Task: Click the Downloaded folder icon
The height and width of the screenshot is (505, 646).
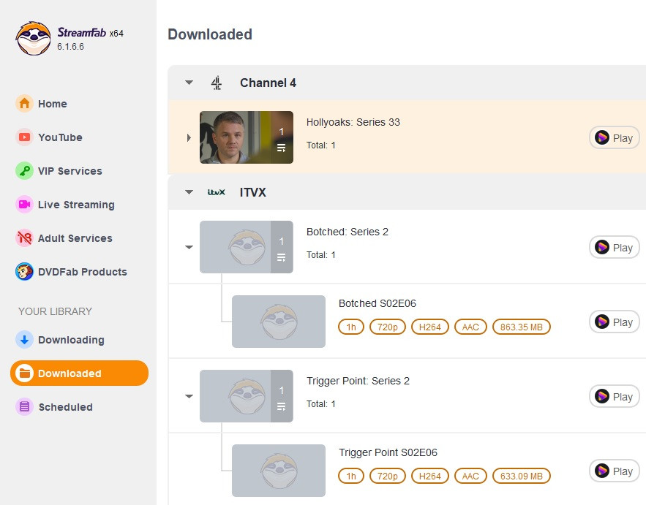Action: coord(24,373)
